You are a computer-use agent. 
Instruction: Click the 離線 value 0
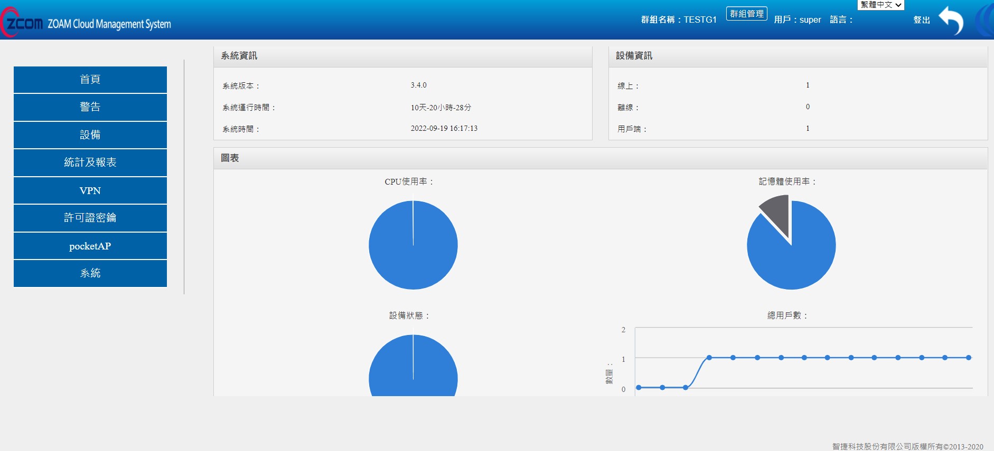point(808,107)
